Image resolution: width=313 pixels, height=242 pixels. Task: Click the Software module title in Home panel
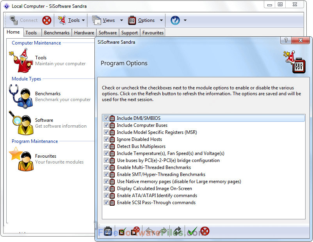tap(44, 120)
